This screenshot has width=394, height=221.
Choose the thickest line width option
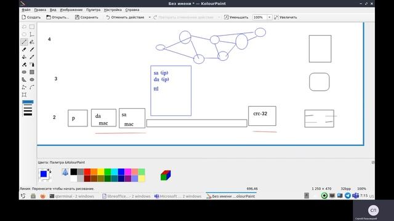click(28, 115)
